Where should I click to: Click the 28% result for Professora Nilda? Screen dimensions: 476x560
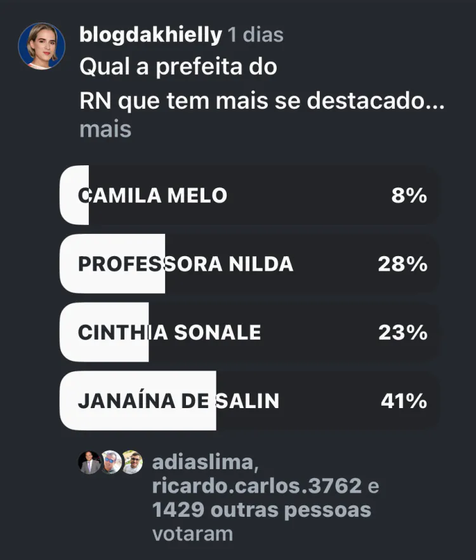(x=402, y=264)
